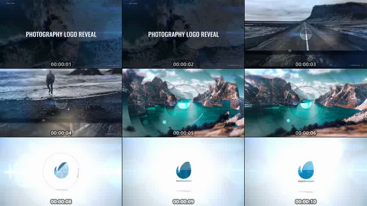
Task: Open the beach walker frame at 00:00:04
Action: 61,103
